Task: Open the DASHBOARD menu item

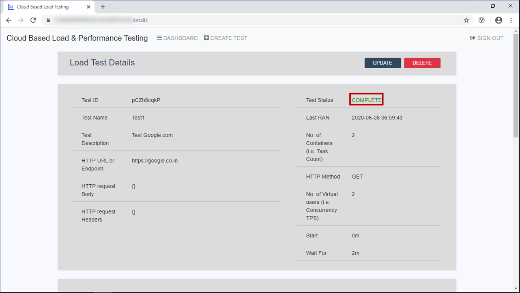Action: coord(177,38)
